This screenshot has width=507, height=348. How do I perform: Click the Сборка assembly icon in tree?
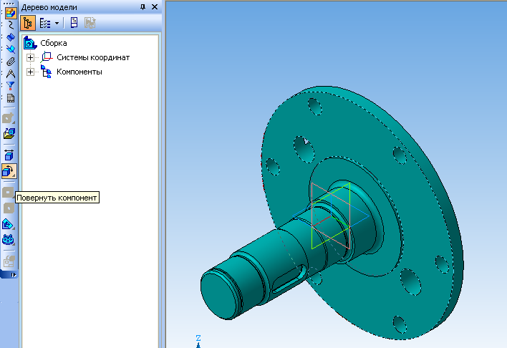(30, 43)
